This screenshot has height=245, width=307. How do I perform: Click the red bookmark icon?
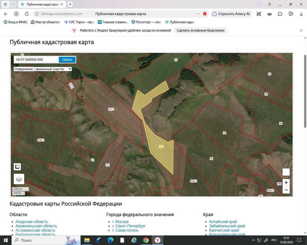pos(205,14)
